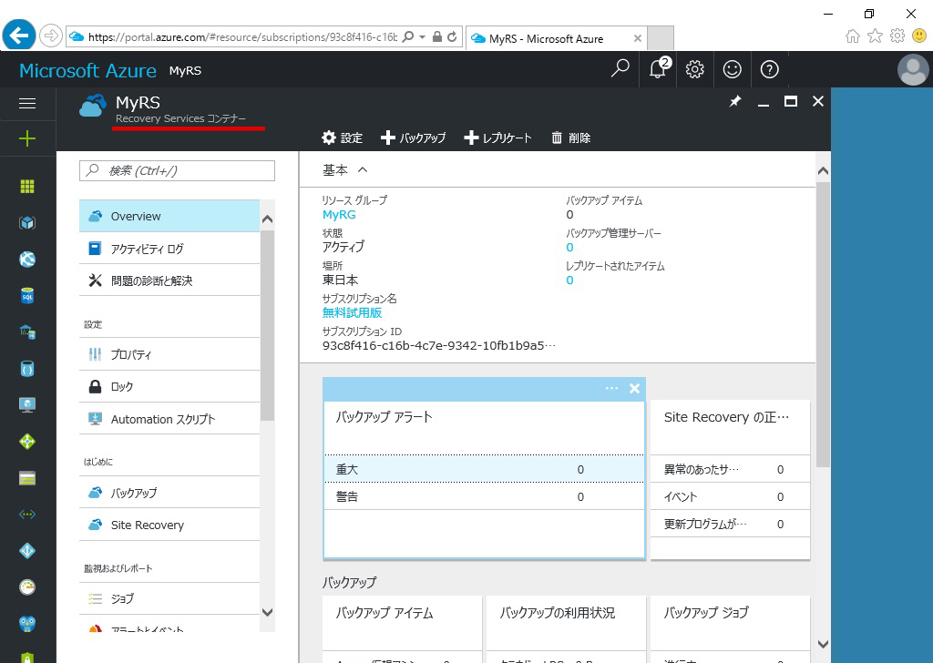Click the 削除 trash toolbar button

click(x=571, y=138)
